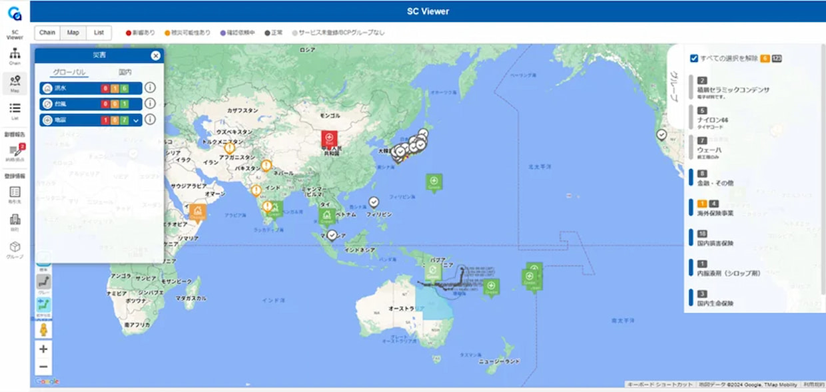Show info for the 地震 earthquake row
Screen dimensions: 826x392
click(151, 120)
